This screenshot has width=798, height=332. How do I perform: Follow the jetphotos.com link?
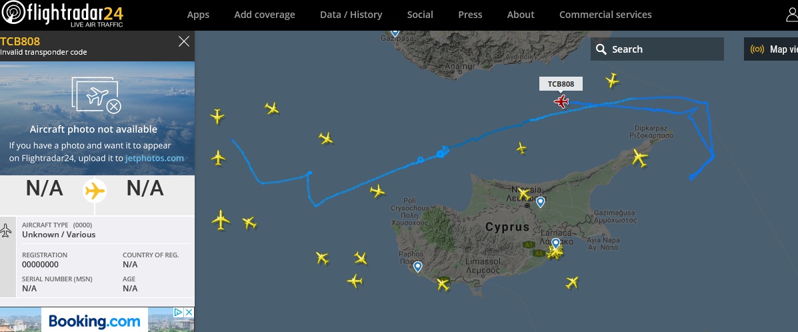coord(154,158)
